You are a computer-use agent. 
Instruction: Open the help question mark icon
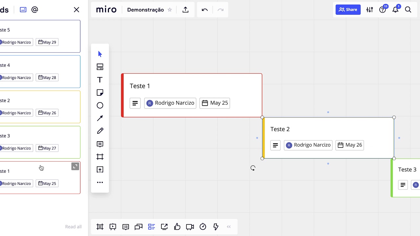383,10
